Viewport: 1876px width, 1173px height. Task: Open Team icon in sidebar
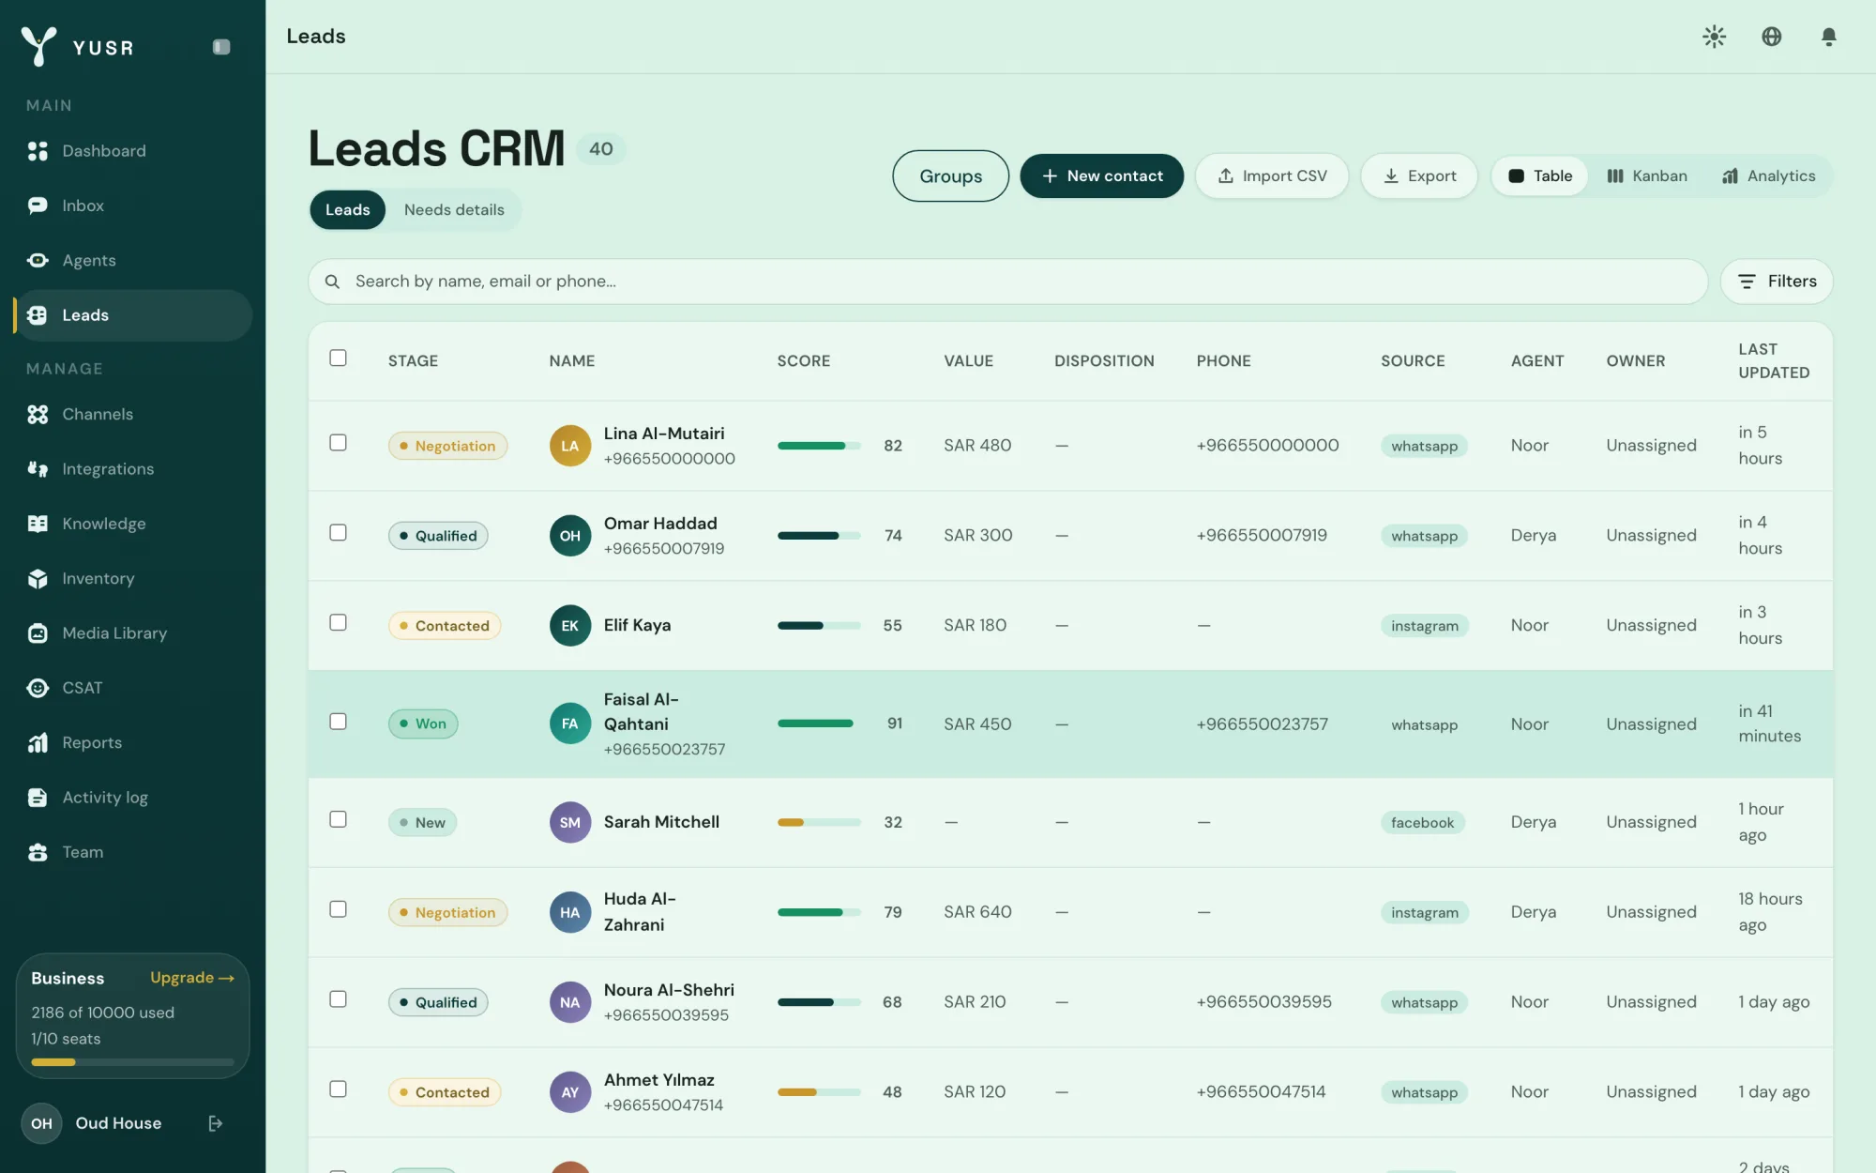(x=38, y=852)
